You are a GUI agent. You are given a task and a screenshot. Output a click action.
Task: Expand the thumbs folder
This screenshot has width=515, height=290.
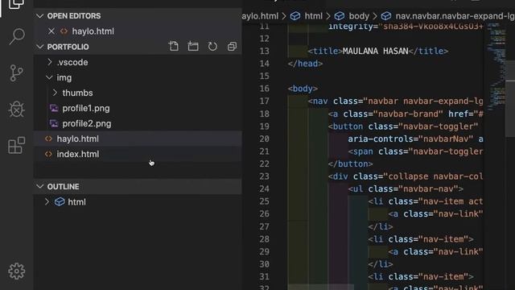point(55,93)
